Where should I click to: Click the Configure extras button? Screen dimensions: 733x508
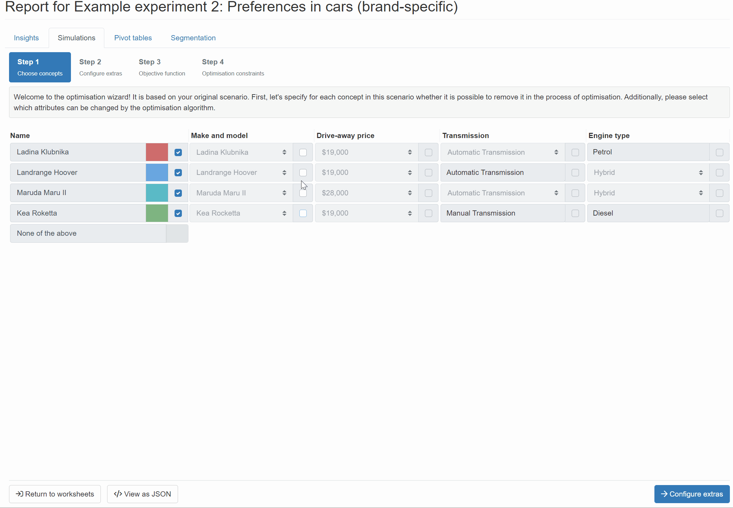tap(692, 494)
